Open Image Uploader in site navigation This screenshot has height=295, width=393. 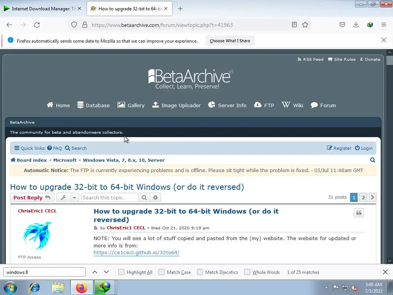(x=177, y=105)
